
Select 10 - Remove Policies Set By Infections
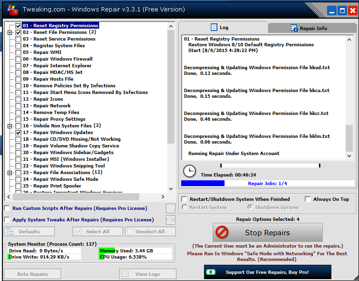point(69,86)
